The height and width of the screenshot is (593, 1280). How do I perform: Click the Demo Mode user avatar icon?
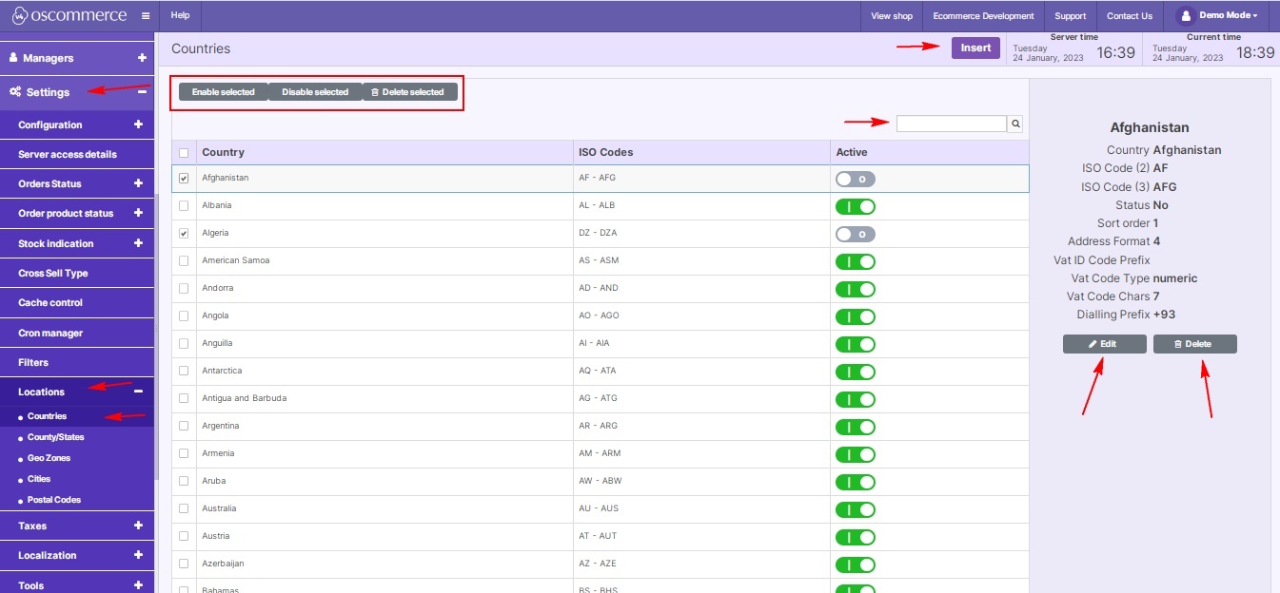coord(1184,16)
